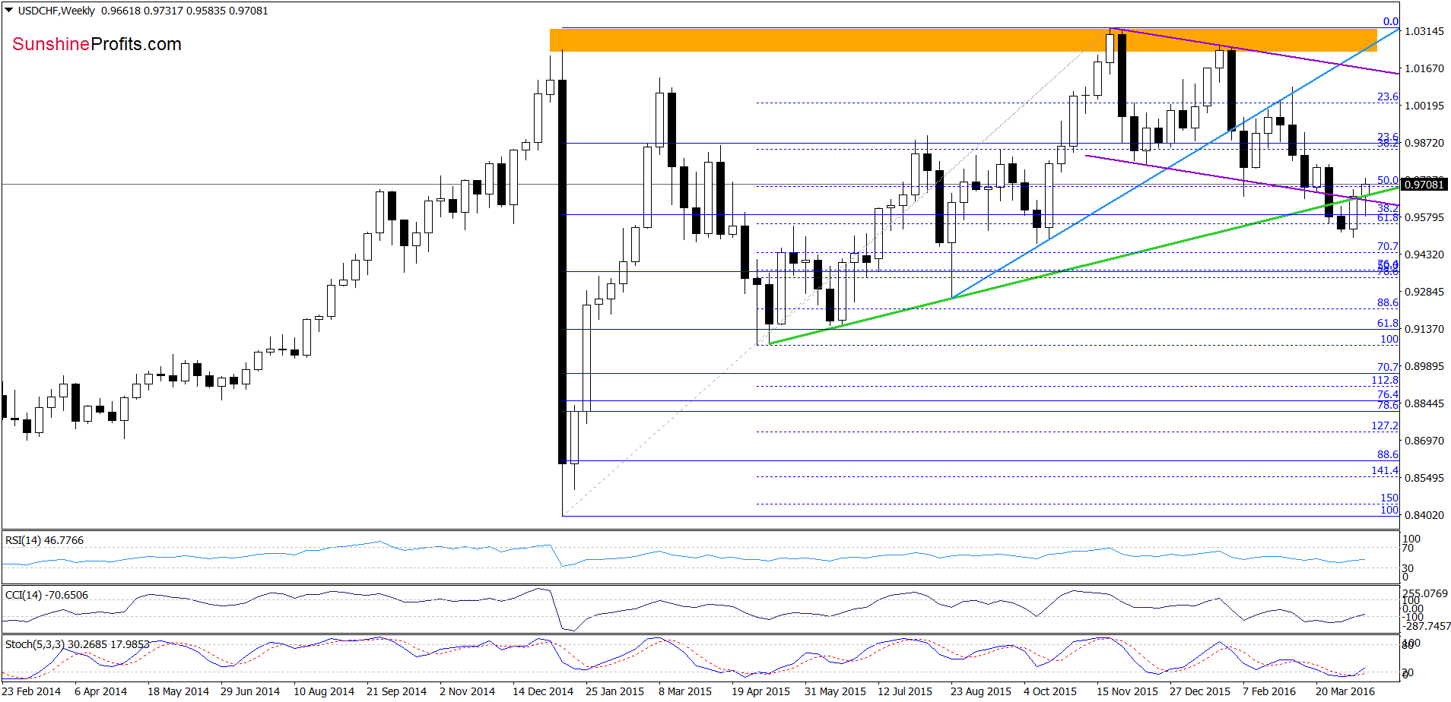Screen dimensions: 1451x702
Task: Click the 0.92845 price axis label
Action: point(1424,292)
